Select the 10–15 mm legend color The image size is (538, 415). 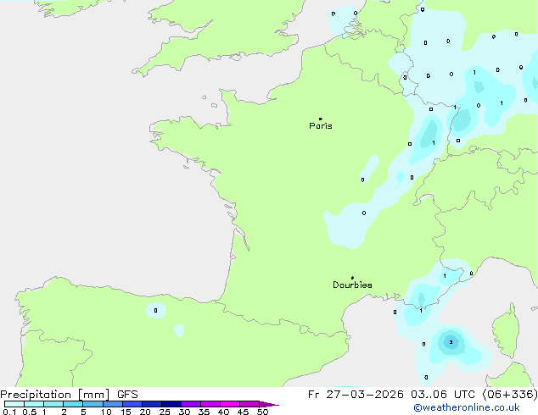point(112,404)
